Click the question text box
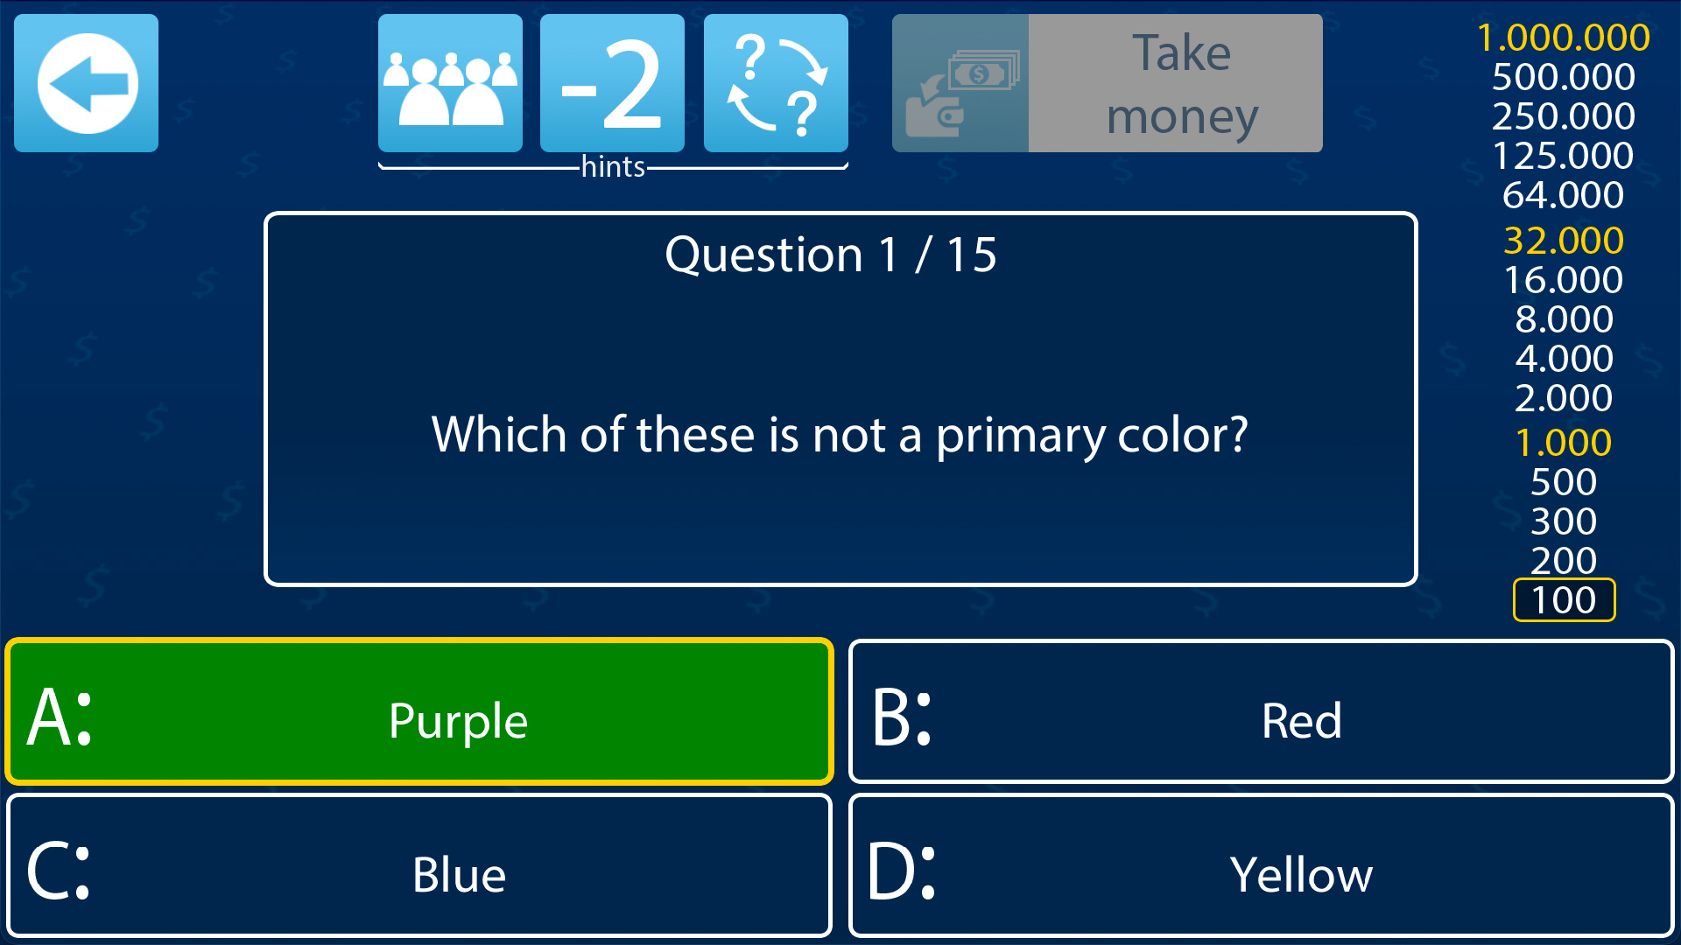Viewport: 1681px width, 945px height. coord(840,434)
